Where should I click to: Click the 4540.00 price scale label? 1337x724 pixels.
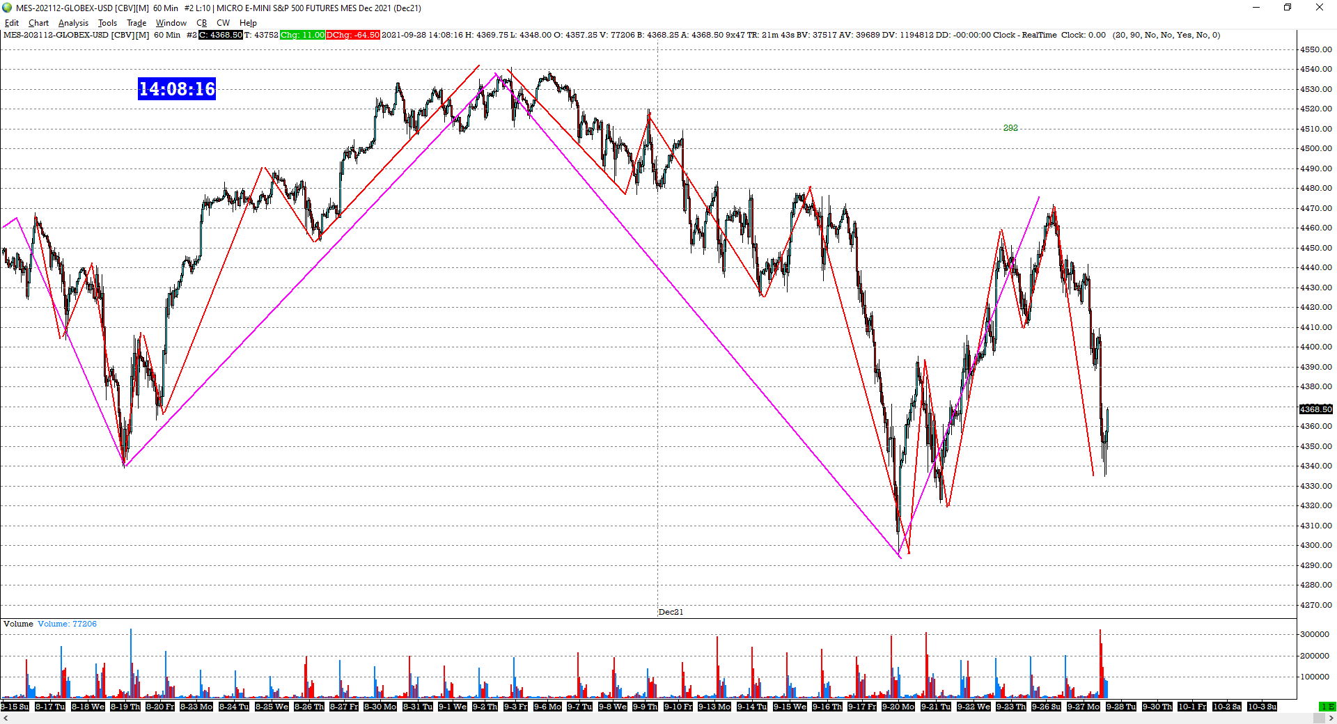[x=1315, y=69]
